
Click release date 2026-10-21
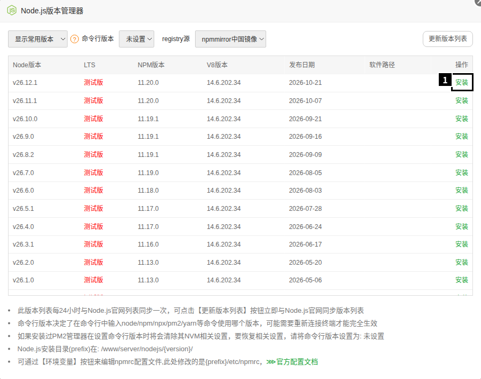(x=305, y=83)
